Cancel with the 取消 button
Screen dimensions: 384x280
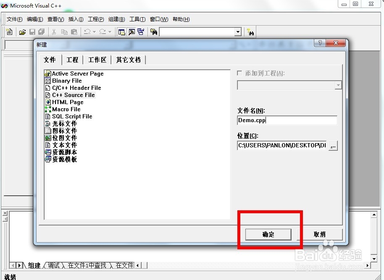tap(320, 235)
